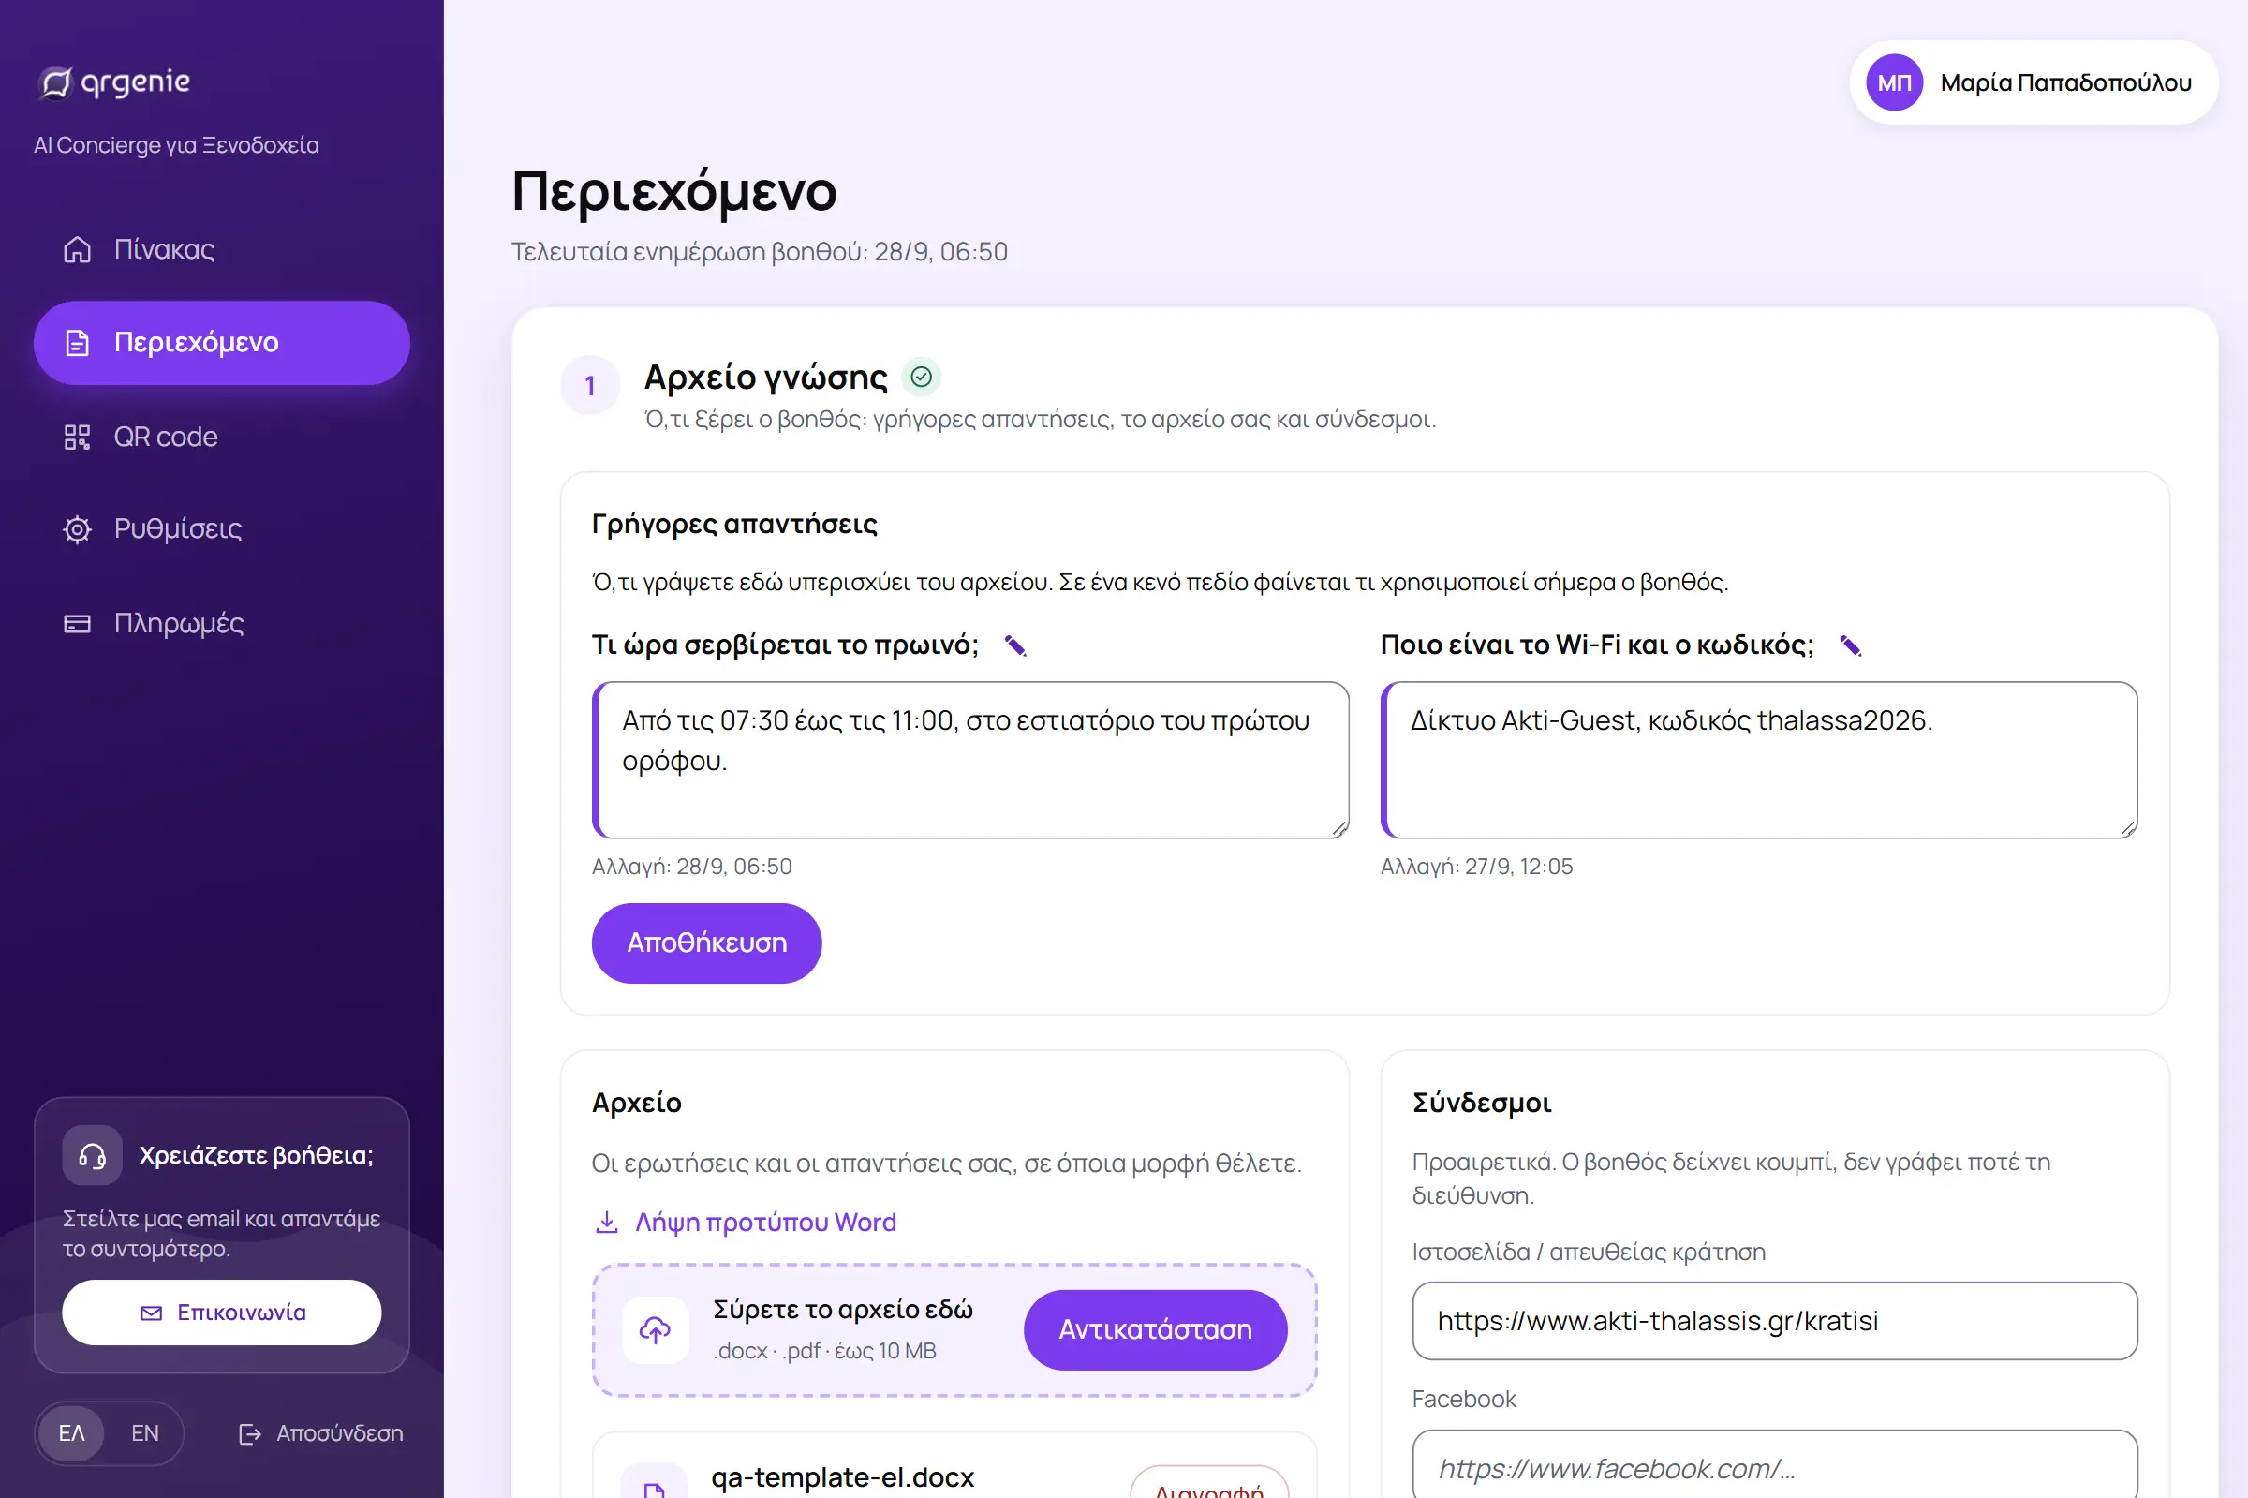Click the Επικοινωνία button
The height and width of the screenshot is (1498, 2248).
pos(222,1313)
